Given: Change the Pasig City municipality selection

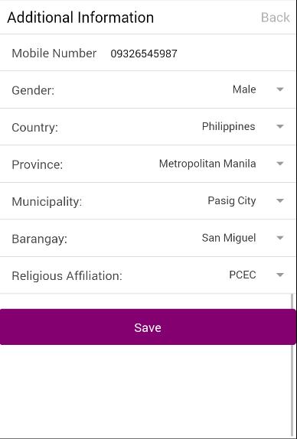Looking at the screenshot, I should [x=232, y=200].
